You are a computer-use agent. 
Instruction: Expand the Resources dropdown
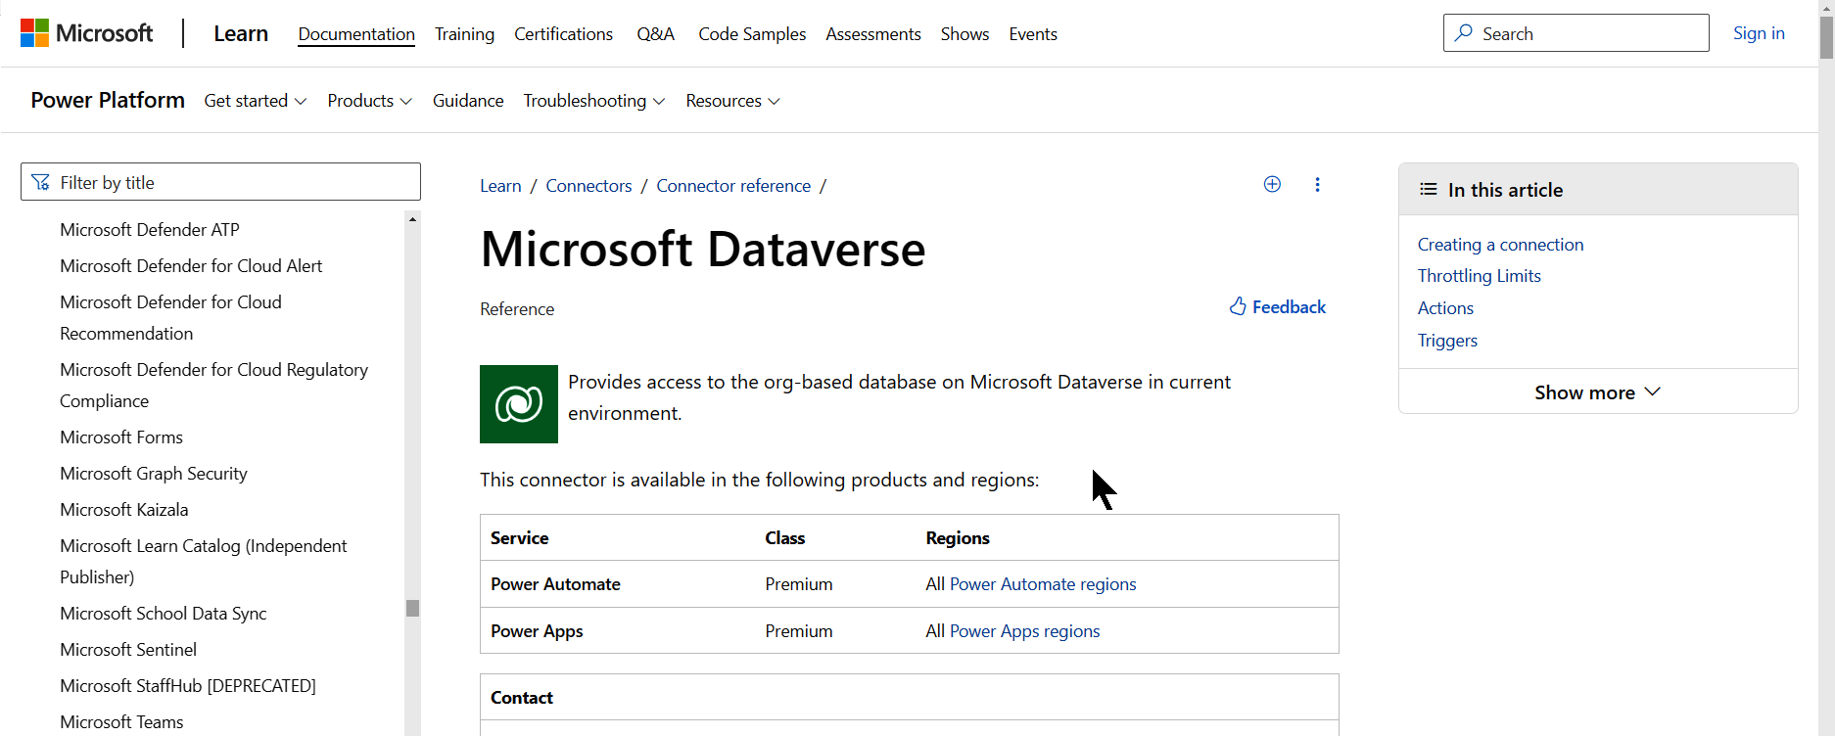[x=733, y=101]
